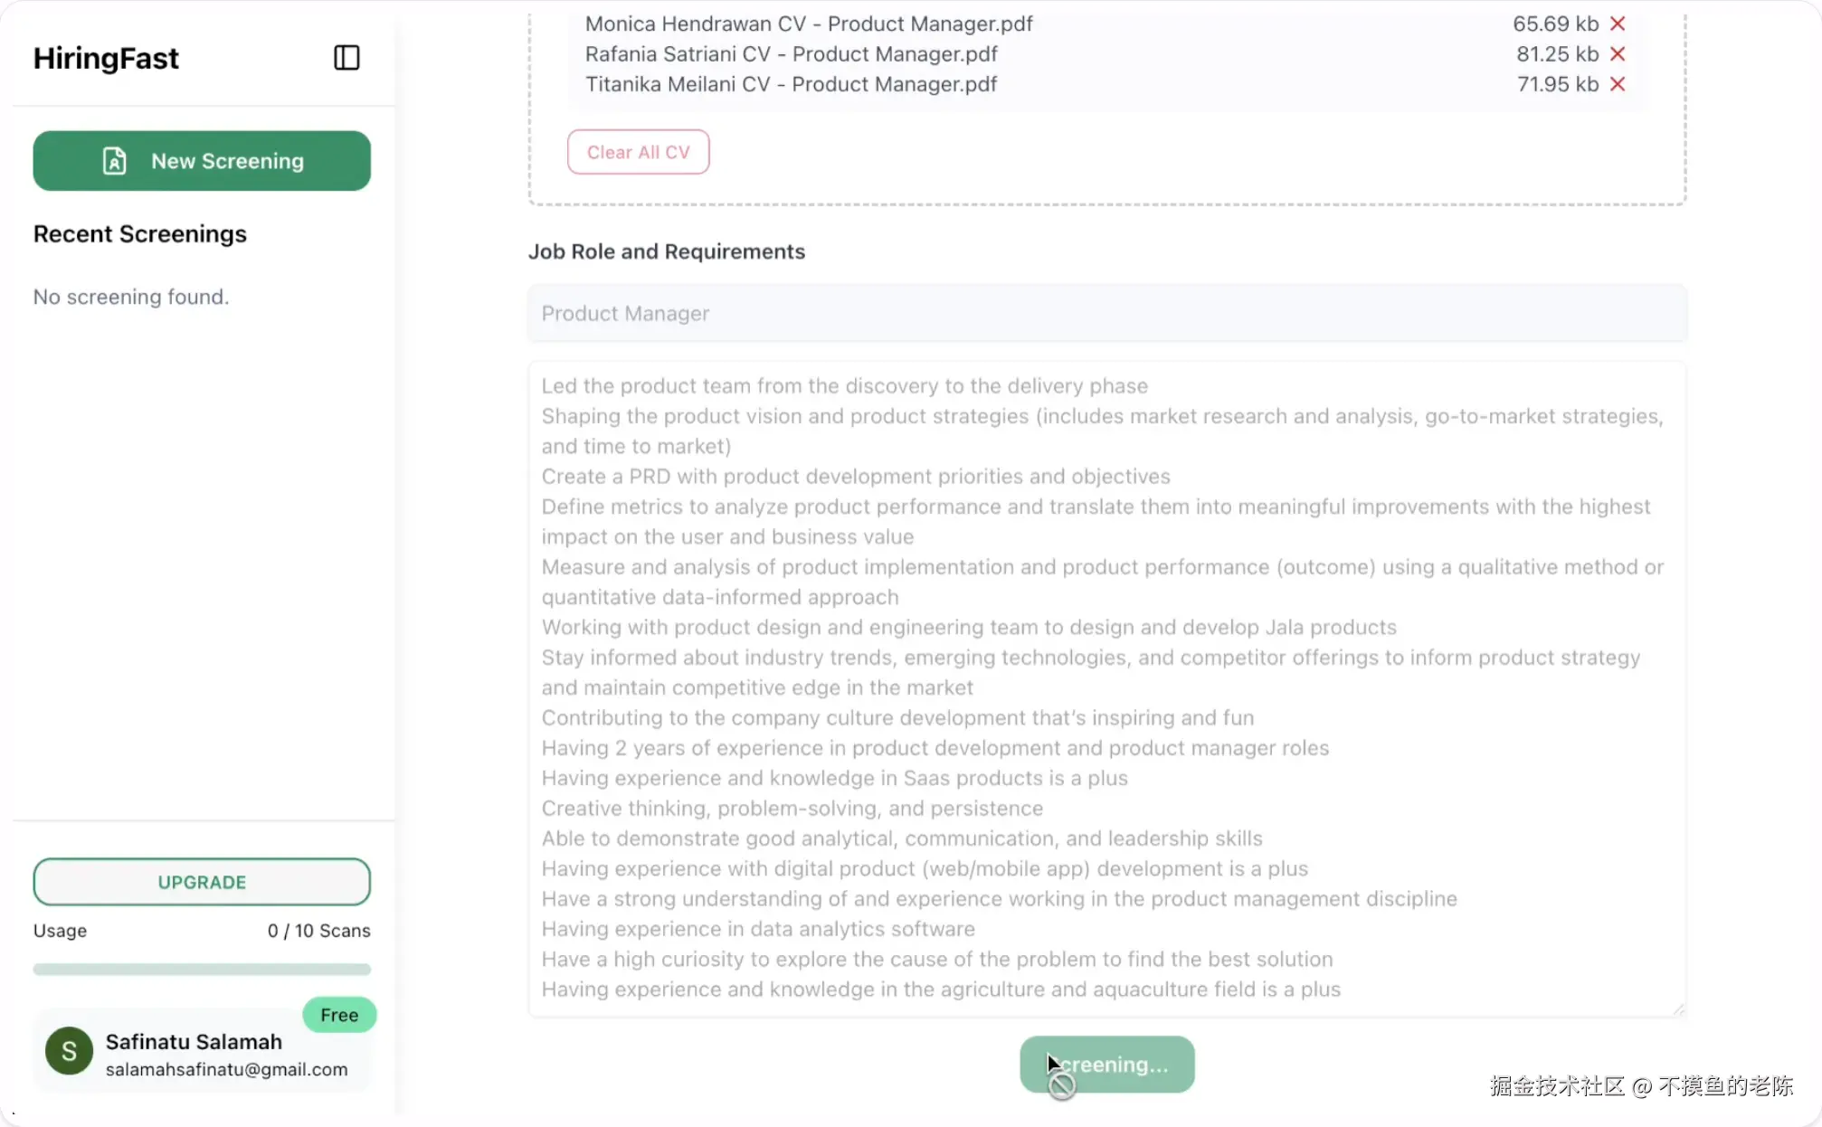Remove Monica Hendrawan CV file
The image size is (1822, 1127).
pos(1618,24)
